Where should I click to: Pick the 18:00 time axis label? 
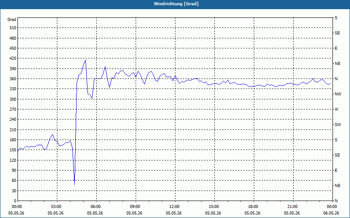point(254,207)
